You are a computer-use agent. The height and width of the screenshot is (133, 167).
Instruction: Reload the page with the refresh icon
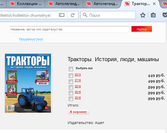pyautogui.click(x=73, y=15)
